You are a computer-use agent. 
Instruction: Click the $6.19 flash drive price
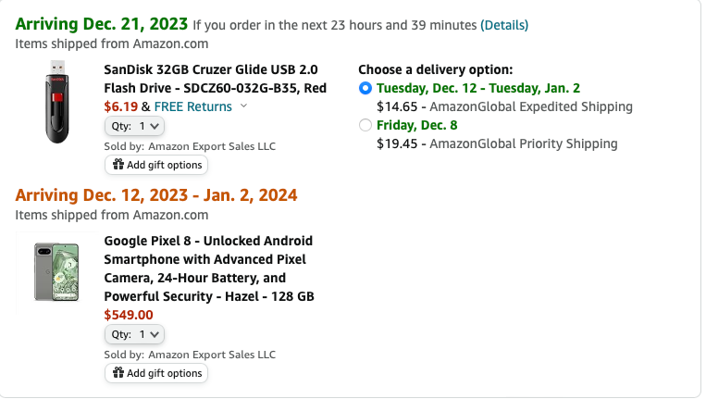120,106
